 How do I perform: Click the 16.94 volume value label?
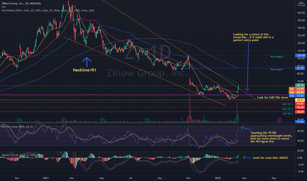(x=300, y=122)
